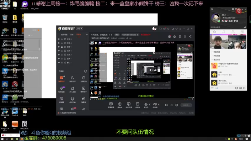Open speaker dropdown arrow beside volume icon
Image resolution: width=251 pixels, height=141 pixels.
pyautogui.click(x=159, y=105)
